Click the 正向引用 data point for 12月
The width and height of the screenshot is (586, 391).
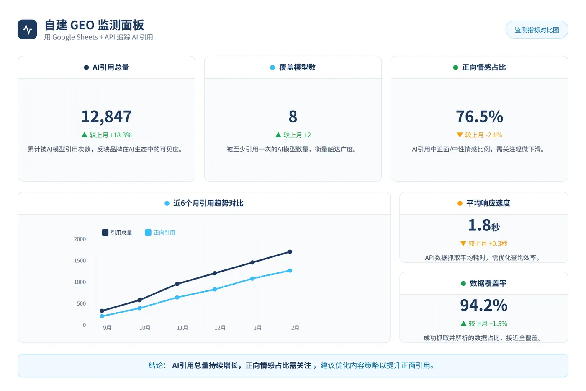[x=215, y=289]
